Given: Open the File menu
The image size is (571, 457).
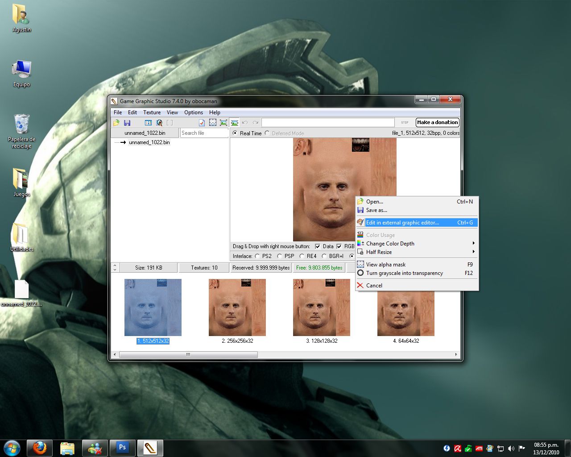Looking at the screenshot, I should (118, 112).
